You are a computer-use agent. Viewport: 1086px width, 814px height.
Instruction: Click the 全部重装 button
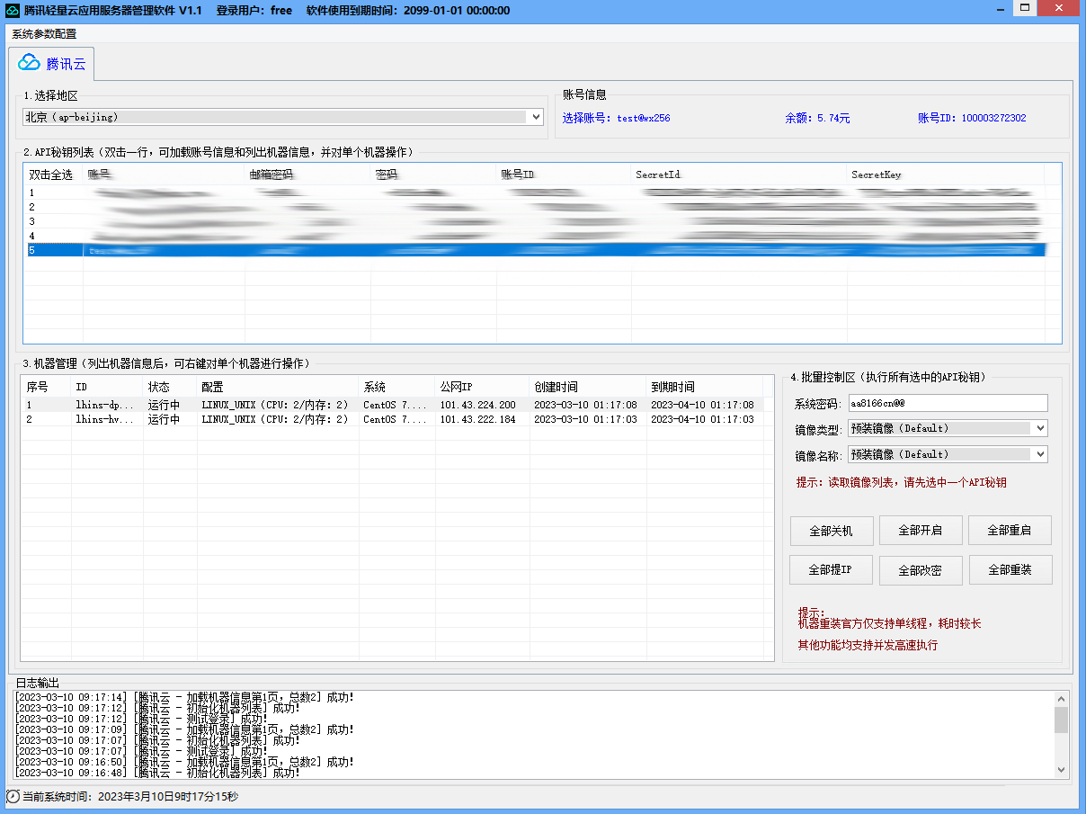(x=1010, y=570)
